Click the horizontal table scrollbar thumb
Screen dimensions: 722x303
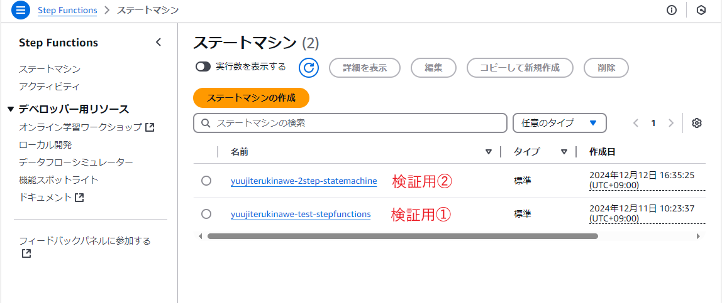click(403, 236)
